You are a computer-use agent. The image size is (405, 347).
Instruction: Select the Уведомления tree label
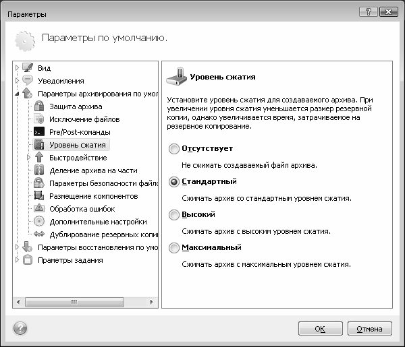(x=61, y=81)
